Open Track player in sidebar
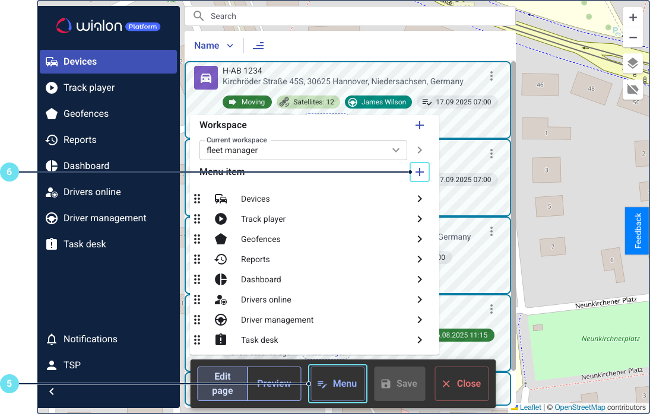The width and height of the screenshot is (650, 414). pos(89,87)
